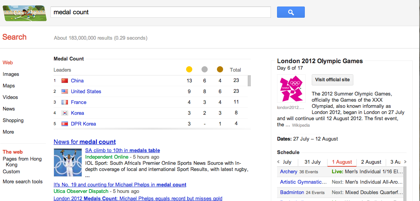Click the China flag icon
This screenshot has width=420, height=201.
coord(65,81)
